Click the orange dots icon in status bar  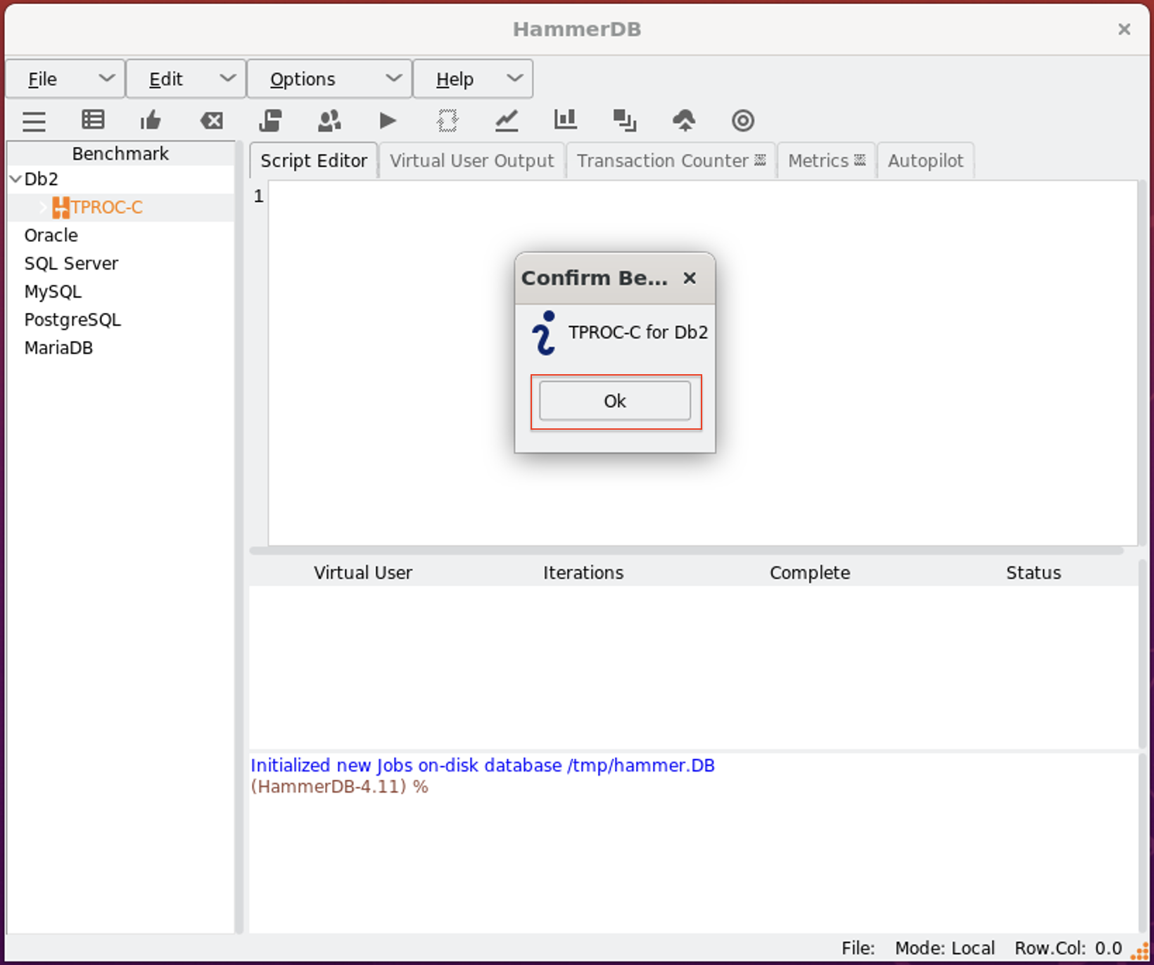1139,950
